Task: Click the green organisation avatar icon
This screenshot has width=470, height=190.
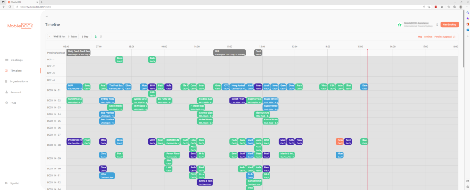Action: [x=400, y=25]
